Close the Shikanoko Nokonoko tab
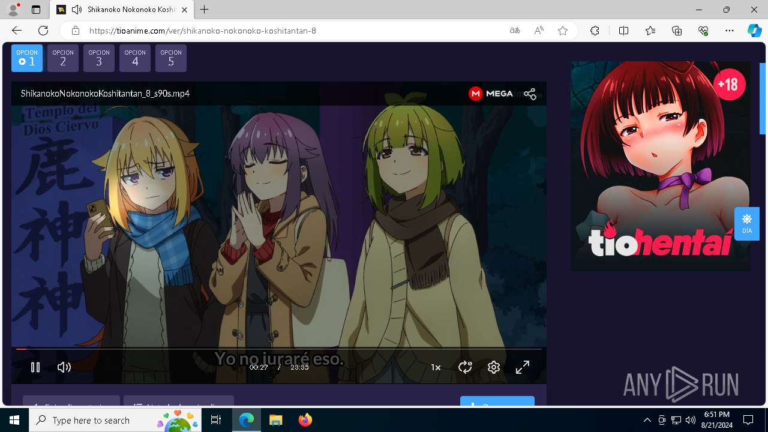The image size is (768, 432). (185, 10)
